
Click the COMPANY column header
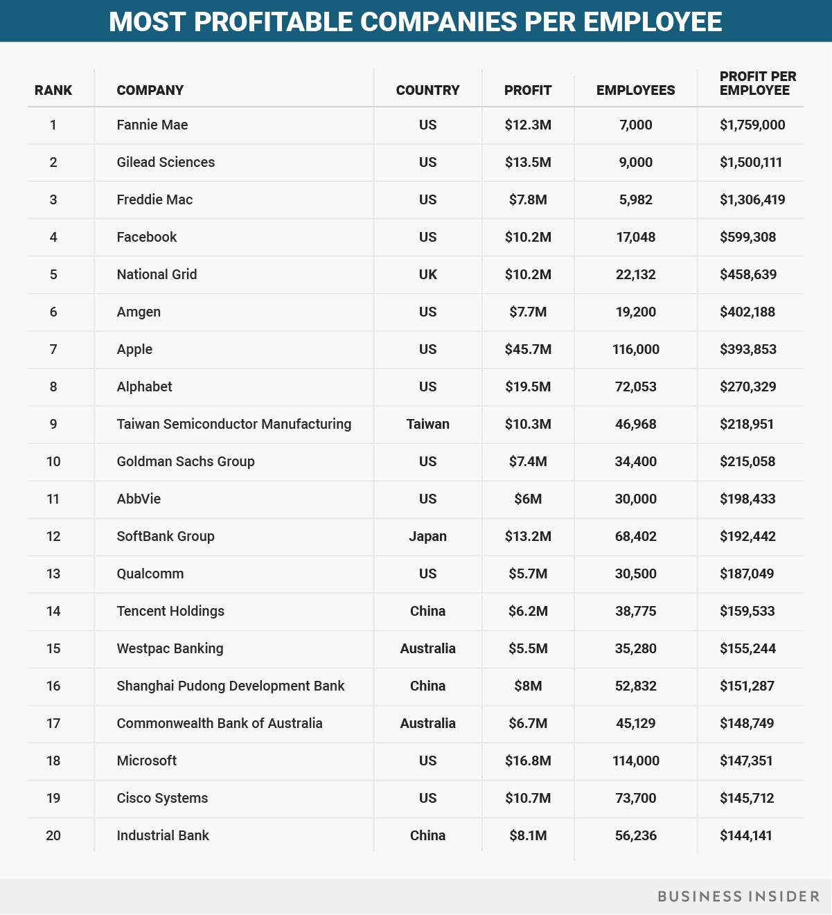(x=150, y=90)
